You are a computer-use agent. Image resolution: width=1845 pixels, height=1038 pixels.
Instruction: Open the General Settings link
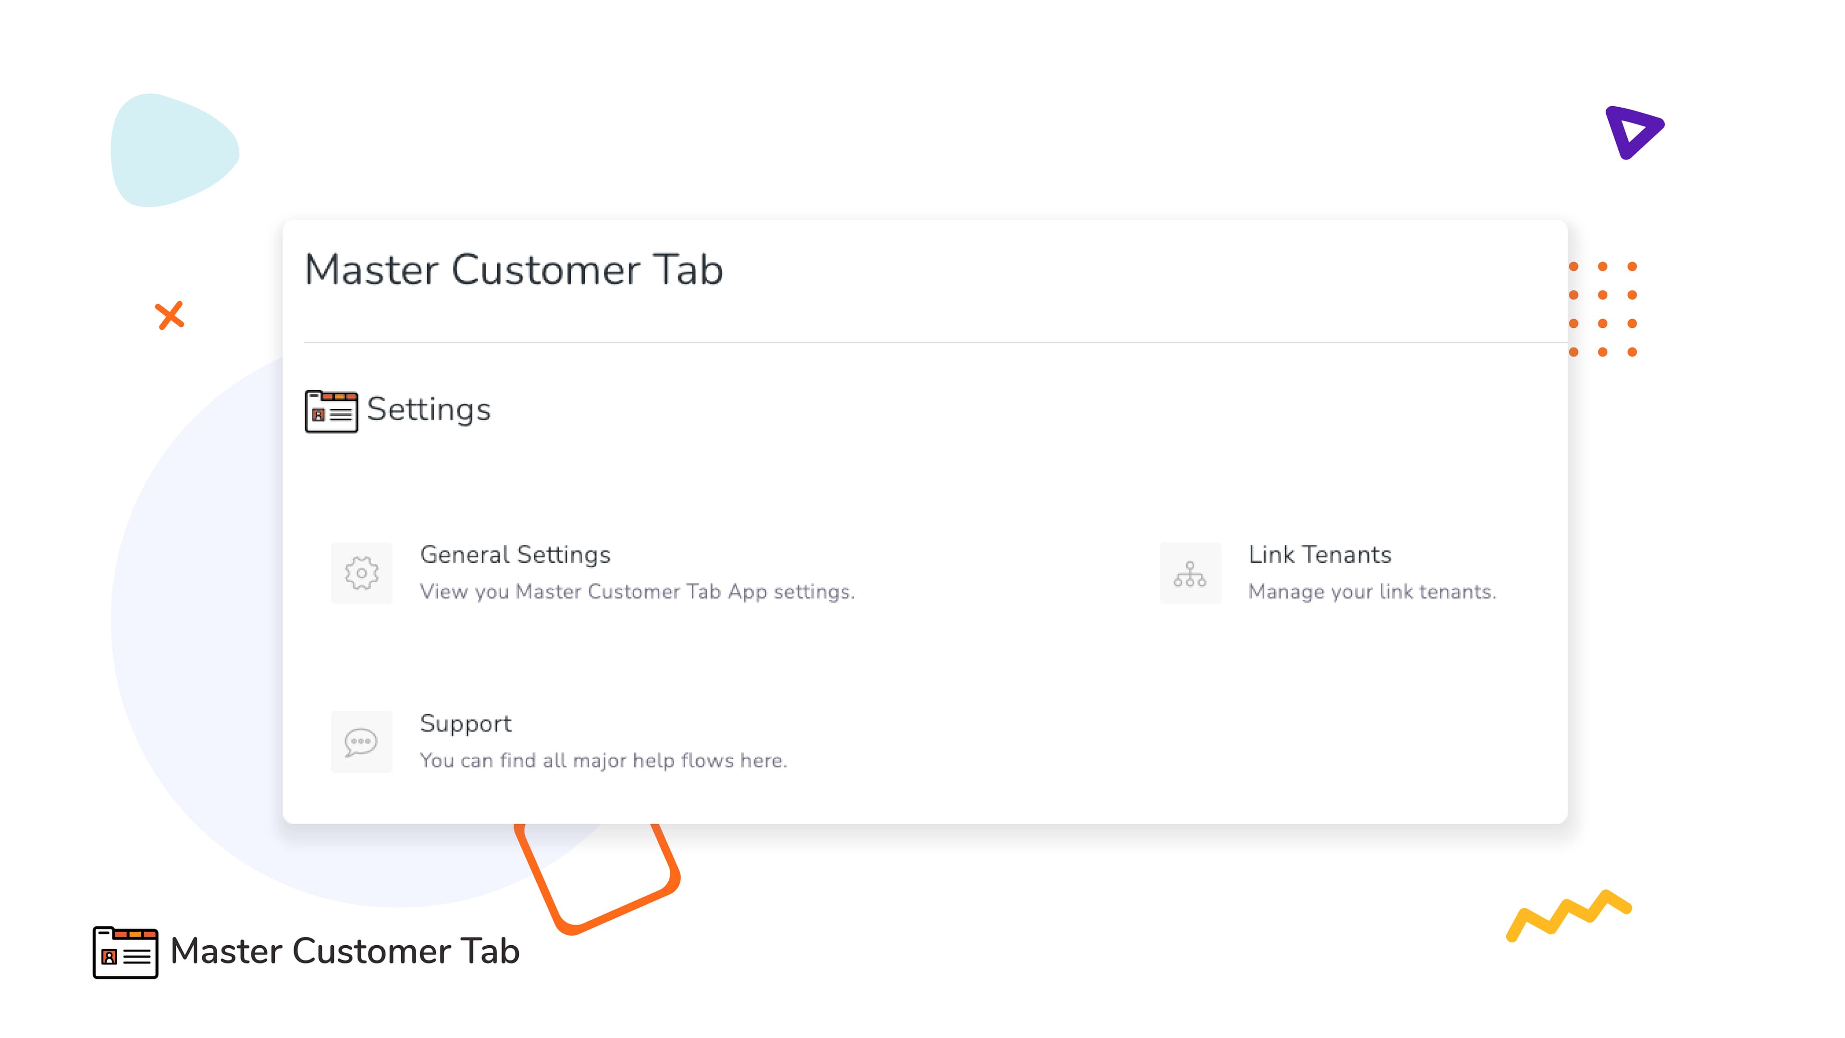pyautogui.click(x=515, y=555)
